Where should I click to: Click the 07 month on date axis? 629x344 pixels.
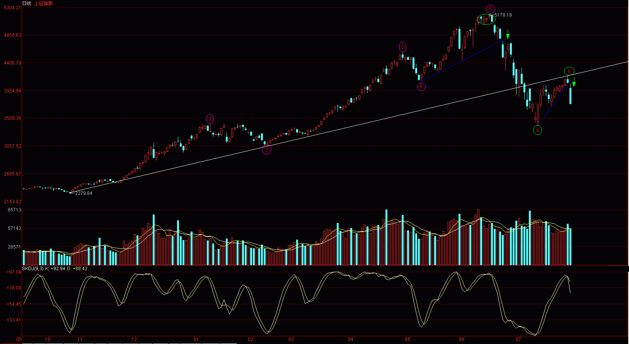518,339
